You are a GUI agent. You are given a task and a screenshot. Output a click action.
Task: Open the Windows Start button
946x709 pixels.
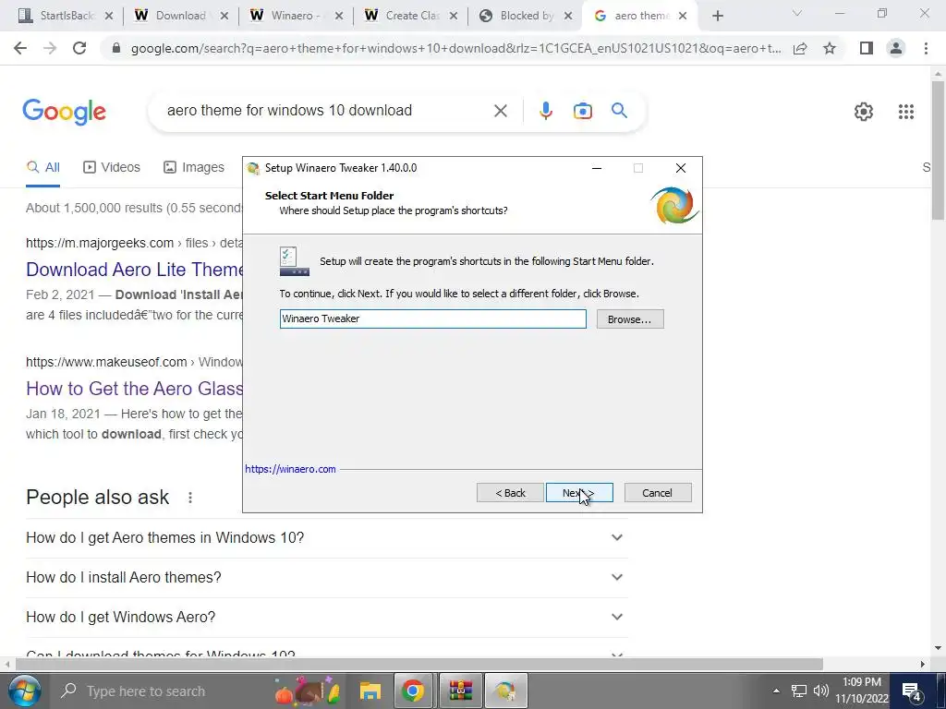coord(24,691)
